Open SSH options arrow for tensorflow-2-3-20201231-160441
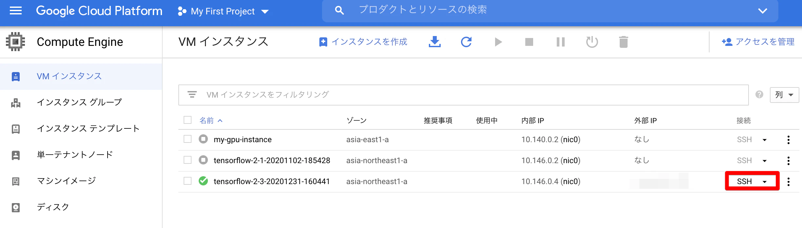This screenshot has height=228, width=802. click(x=765, y=182)
